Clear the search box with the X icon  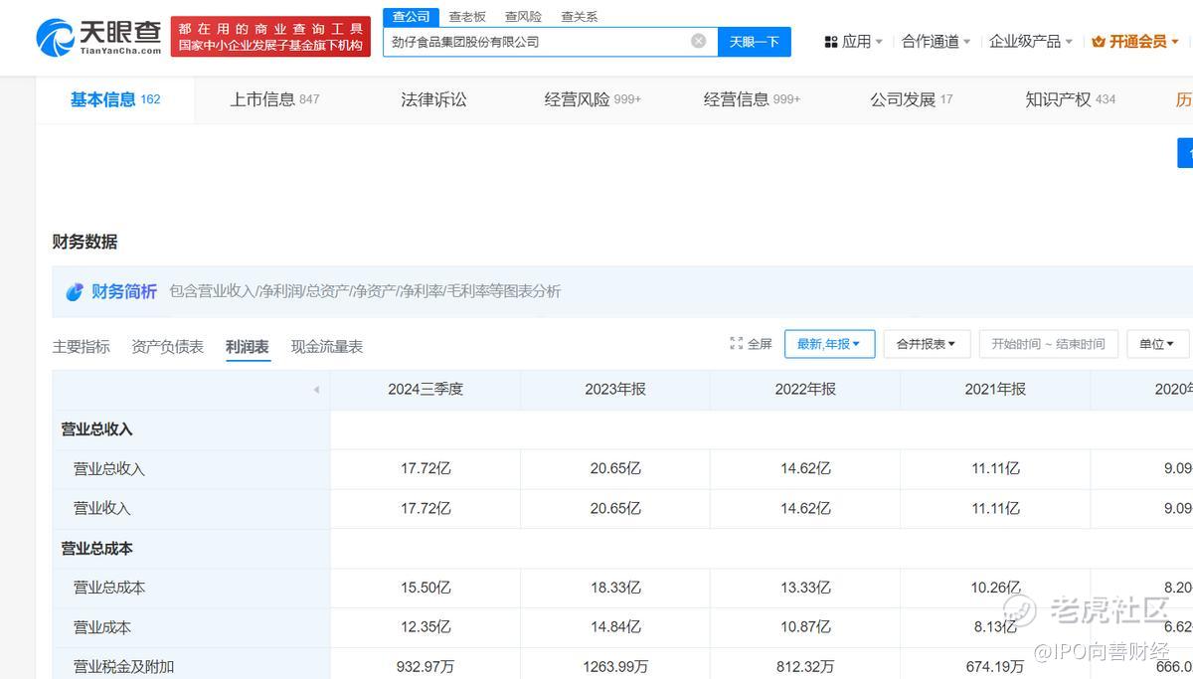698,41
